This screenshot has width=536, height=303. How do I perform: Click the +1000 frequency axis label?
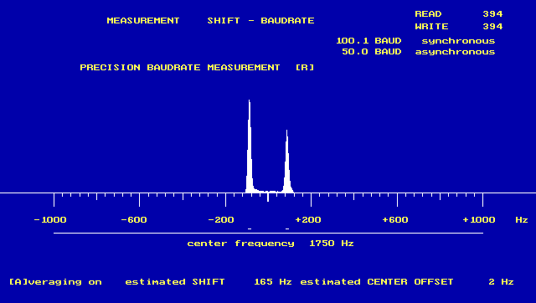pyautogui.click(x=479, y=219)
